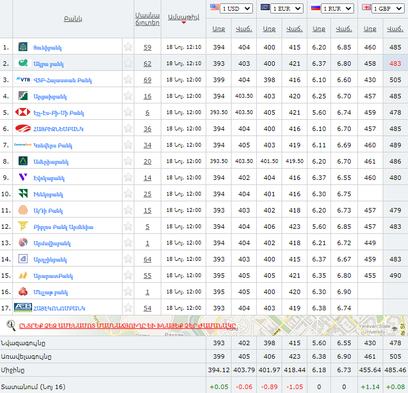Image resolution: width=408 pixels, height=393 pixels.
Task: Click the USA flag icon
Action: [215, 7]
